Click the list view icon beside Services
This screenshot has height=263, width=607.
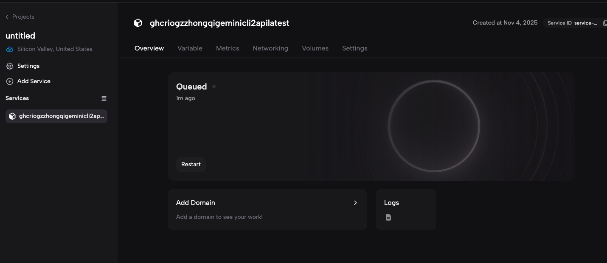point(104,98)
